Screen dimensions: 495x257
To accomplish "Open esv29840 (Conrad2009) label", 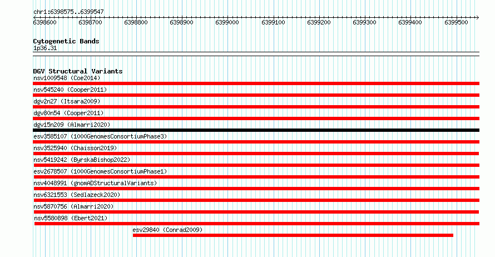I will pos(167,230).
